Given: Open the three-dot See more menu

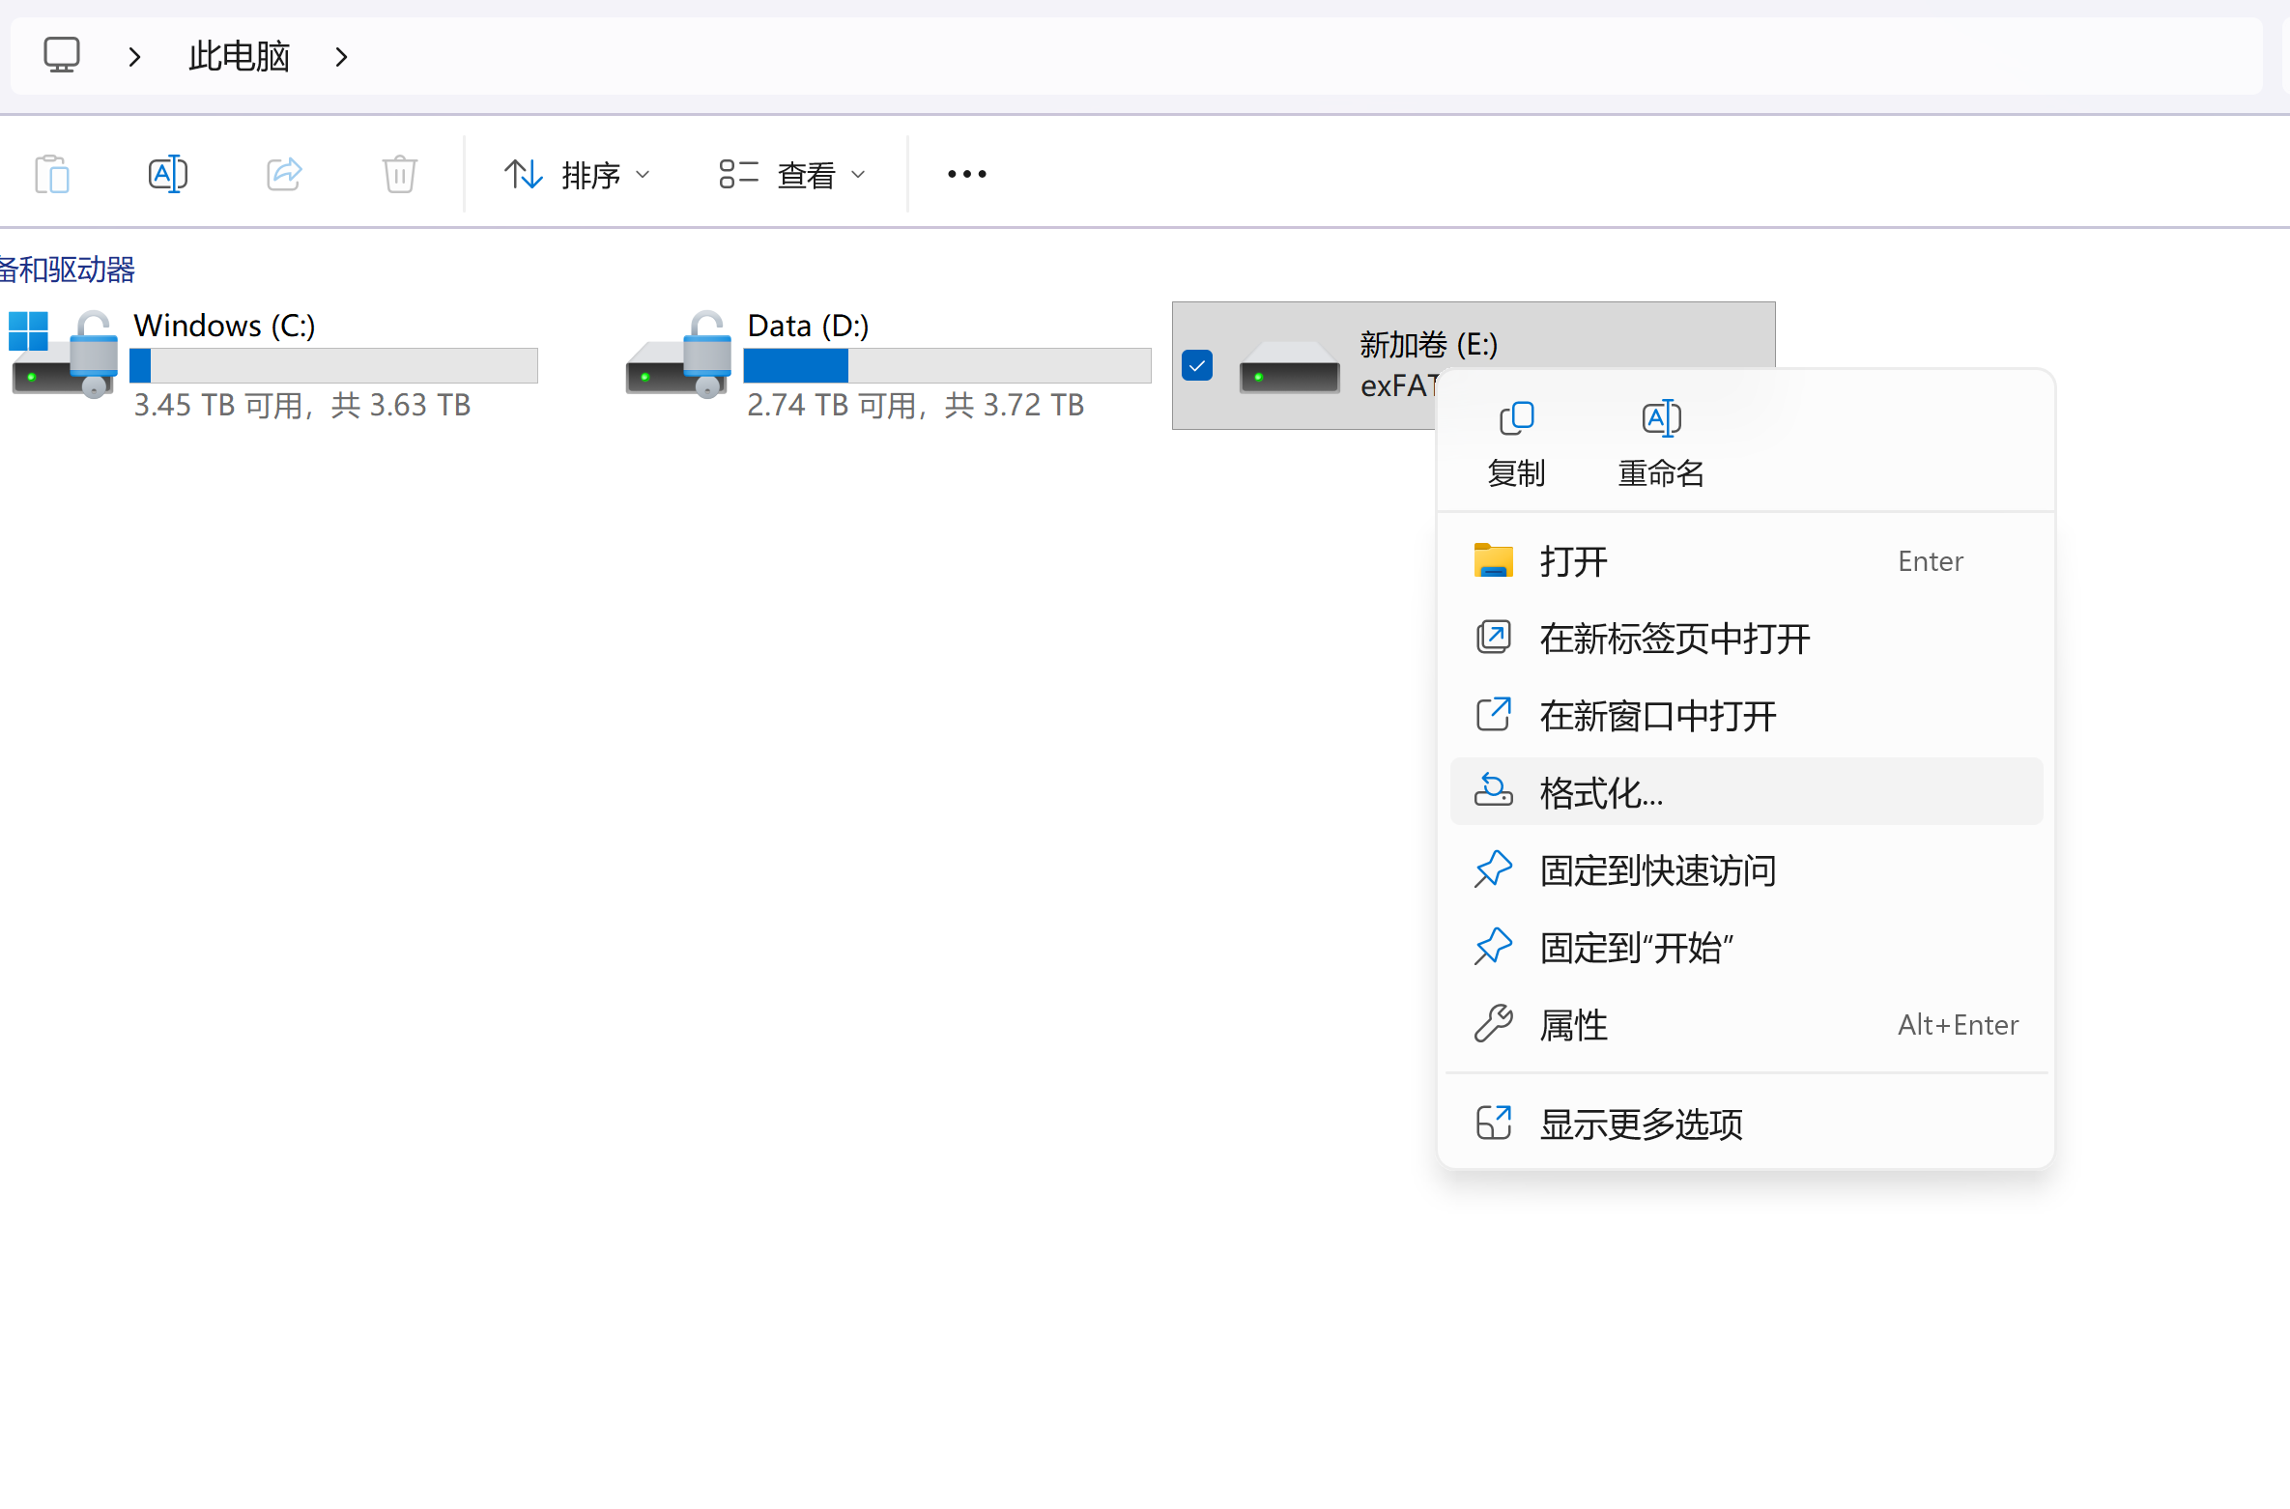Looking at the screenshot, I should (x=966, y=175).
